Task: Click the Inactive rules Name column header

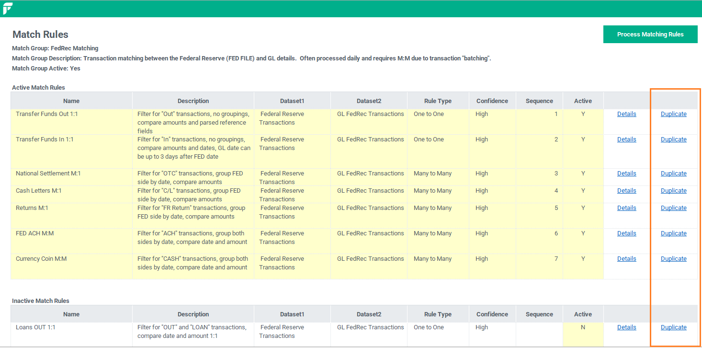Action: point(71,314)
